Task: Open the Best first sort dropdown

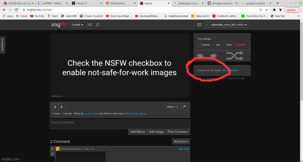Action: click(x=181, y=142)
